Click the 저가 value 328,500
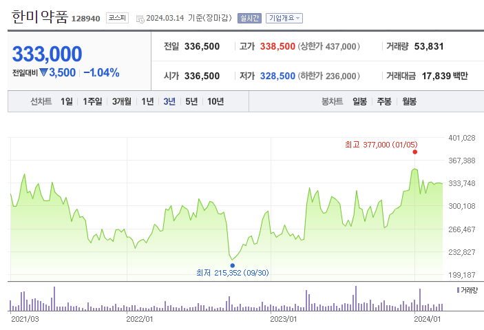Screen dimensions: 484x330 pyautogui.click(x=277, y=76)
